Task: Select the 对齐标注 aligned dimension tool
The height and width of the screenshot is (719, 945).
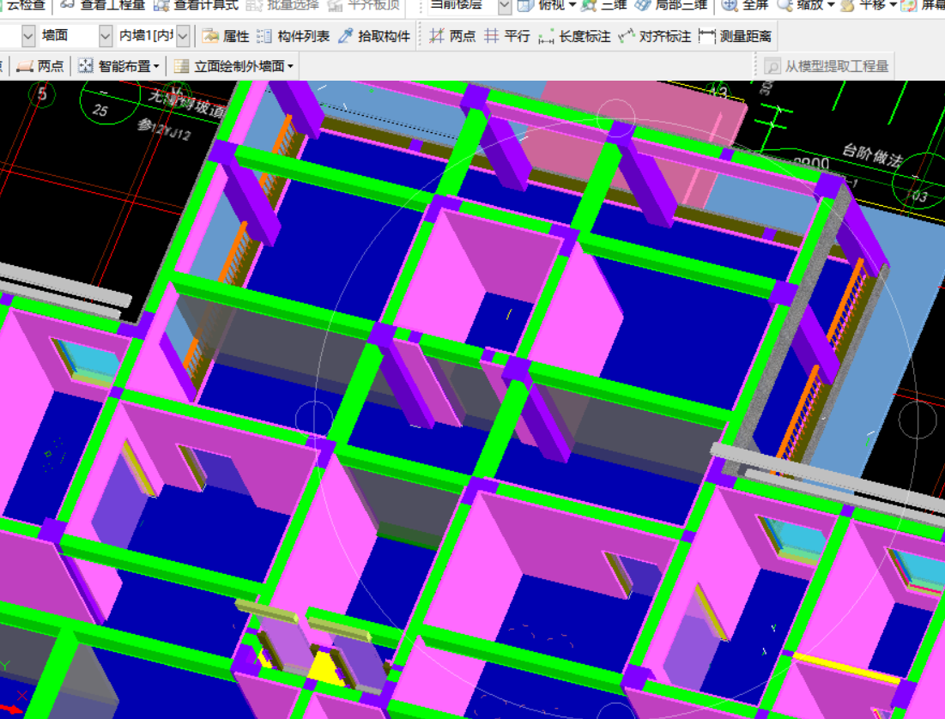Action: 655,36
